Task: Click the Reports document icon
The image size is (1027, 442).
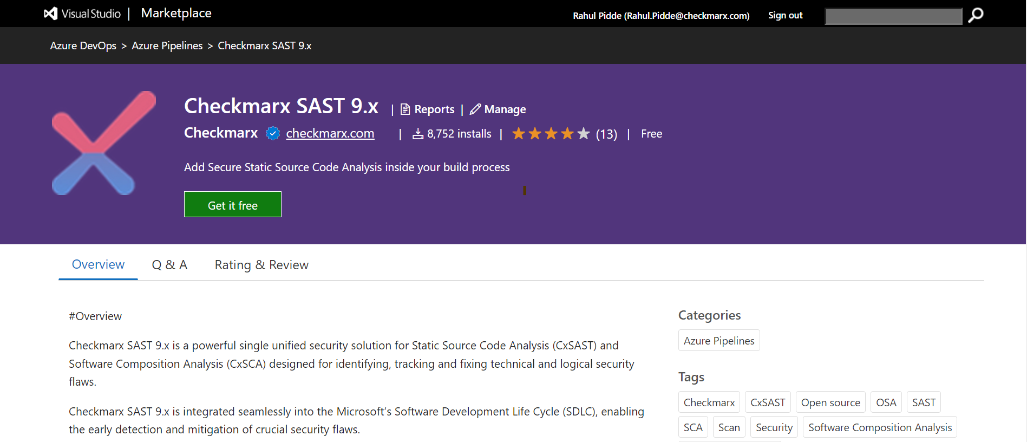Action: click(x=405, y=109)
